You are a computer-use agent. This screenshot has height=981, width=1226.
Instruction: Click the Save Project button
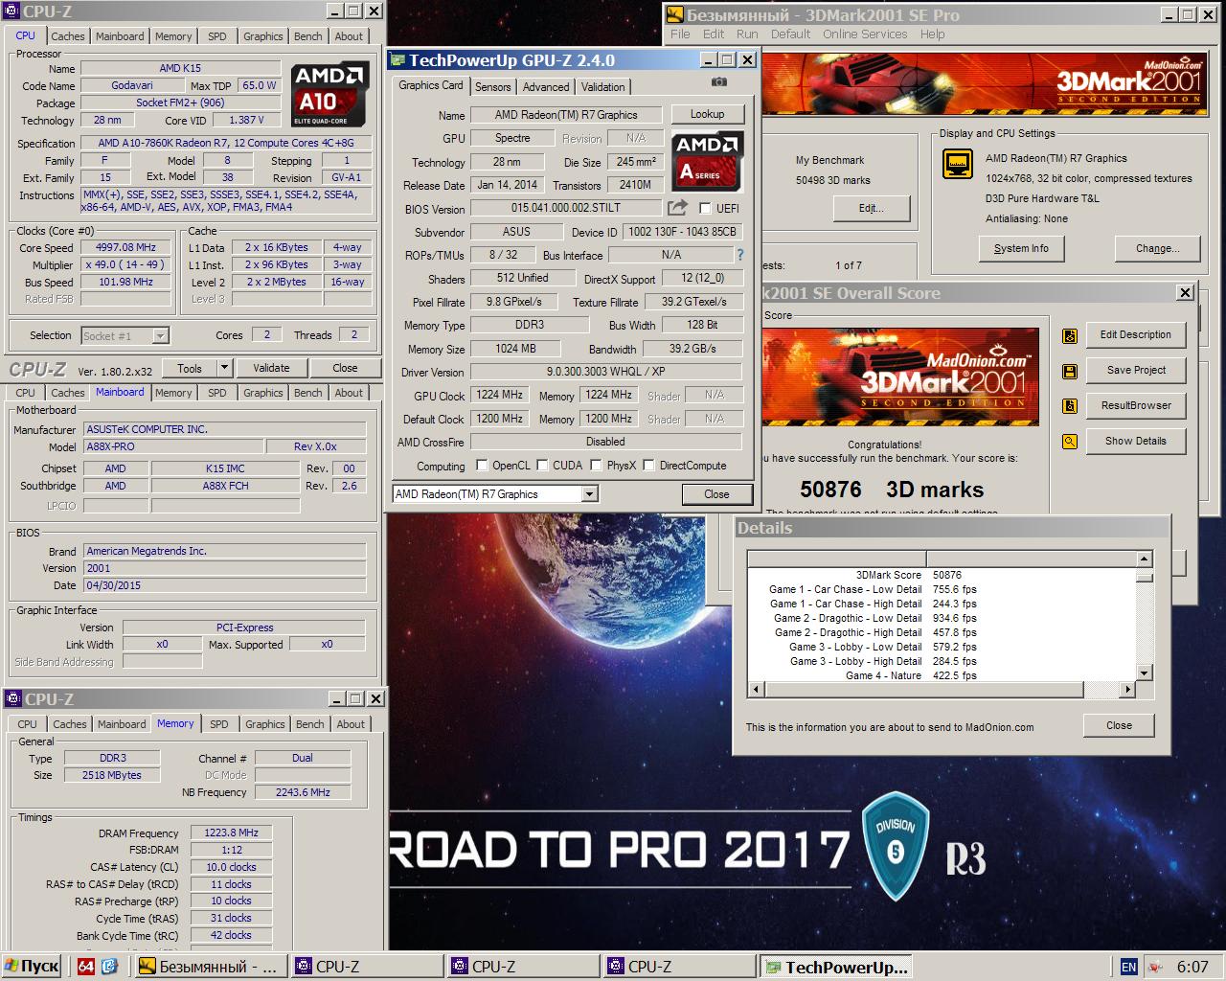pos(1136,370)
